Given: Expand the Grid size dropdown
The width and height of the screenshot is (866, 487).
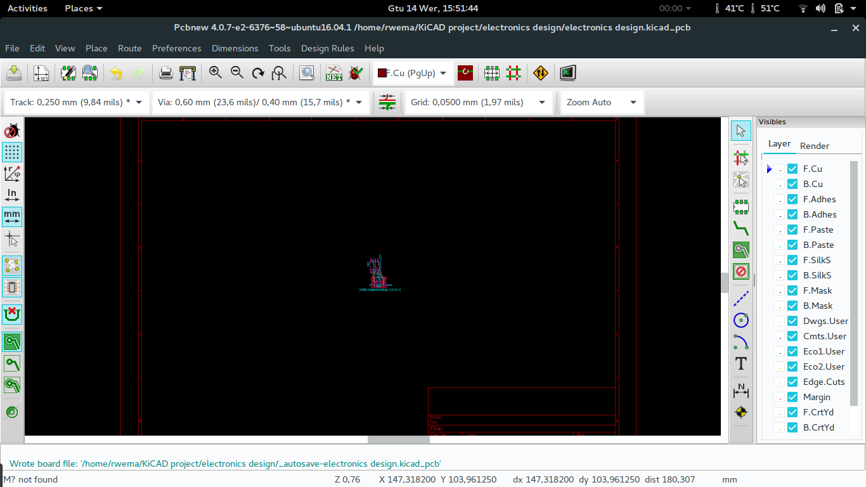Looking at the screenshot, I should pyautogui.click(x=541, y=102).
